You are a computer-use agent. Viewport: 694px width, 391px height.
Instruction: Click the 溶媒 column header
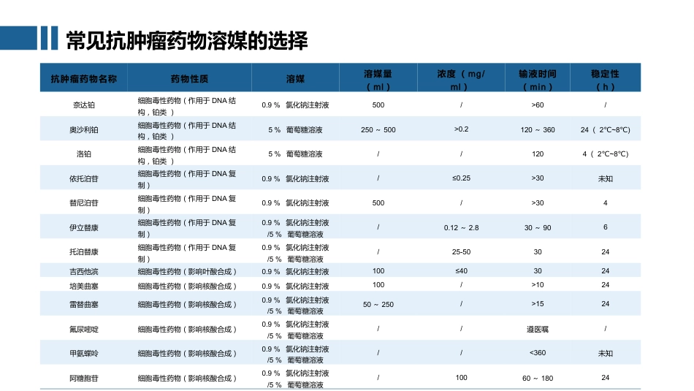pyautogui.click(x=295, y=78)
